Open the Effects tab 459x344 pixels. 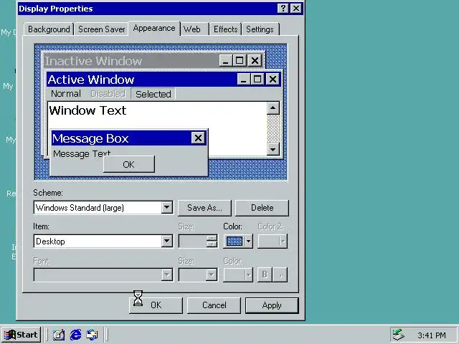coord(225,29)
